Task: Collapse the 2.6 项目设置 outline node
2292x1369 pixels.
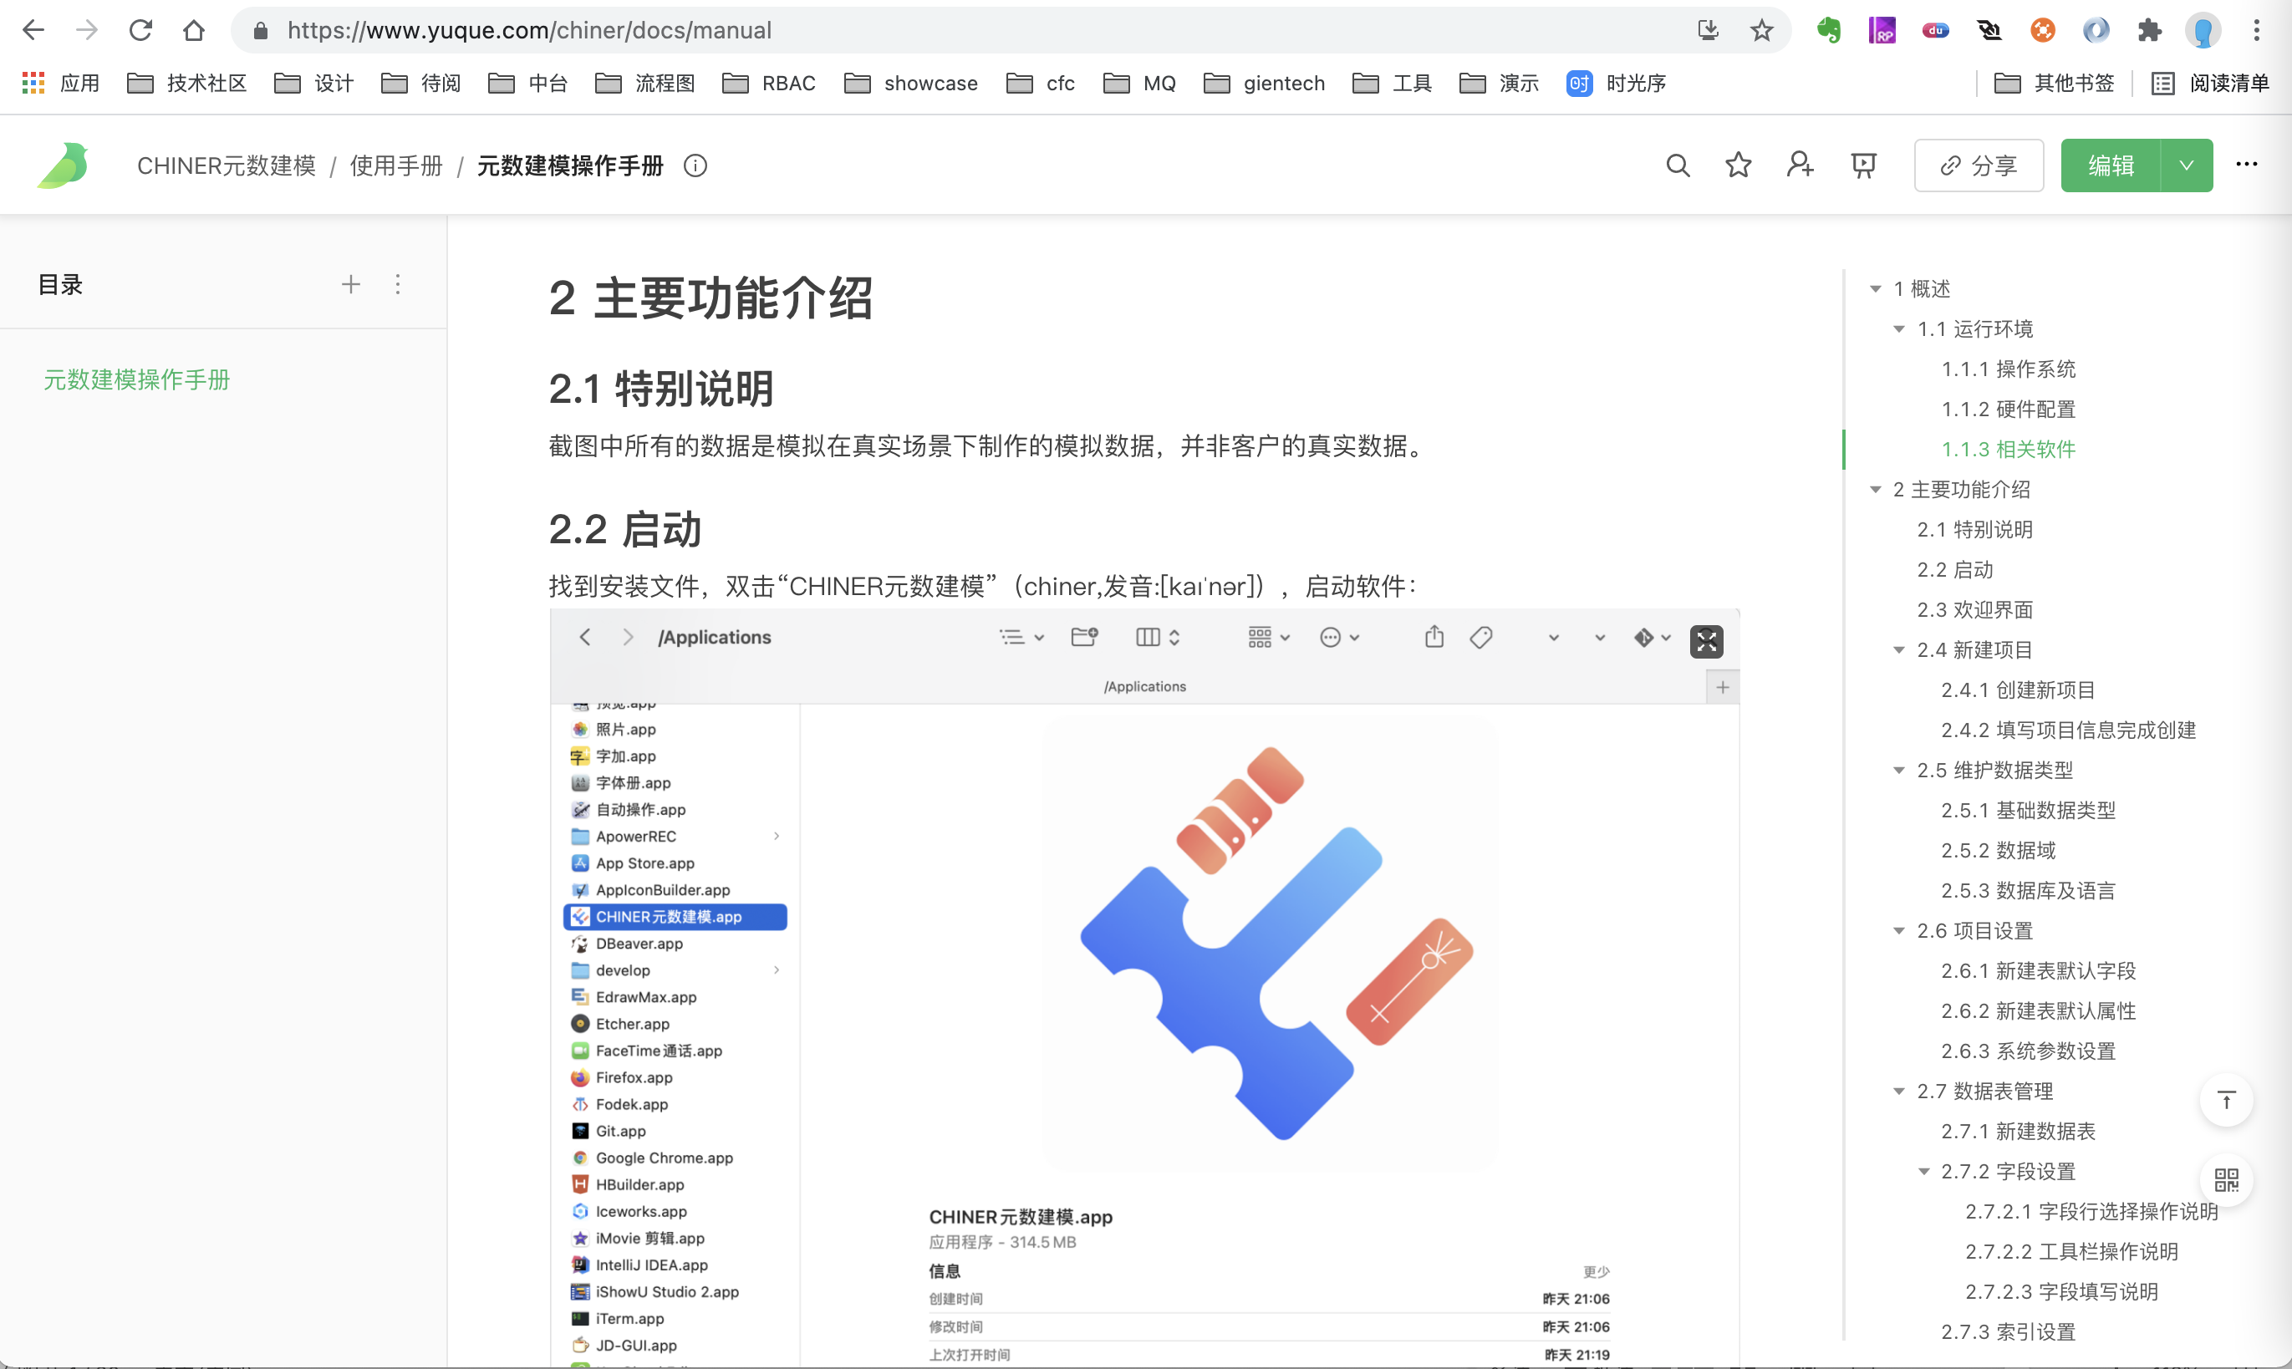Action: [x=1899, y=931]
